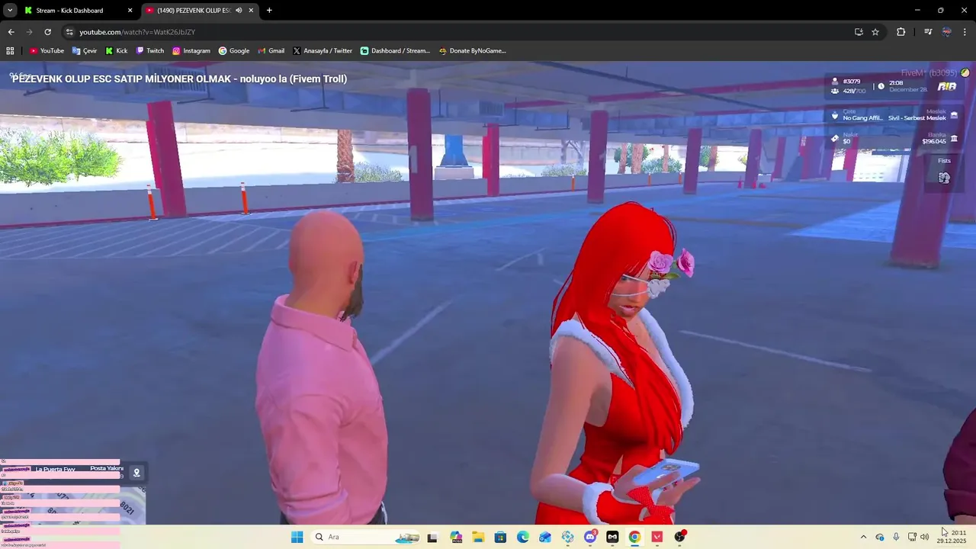Switch to Google Chrome on taskbar
Image resolution: width=976 pixels, height=549 pixels.
[x=634, y=537]
